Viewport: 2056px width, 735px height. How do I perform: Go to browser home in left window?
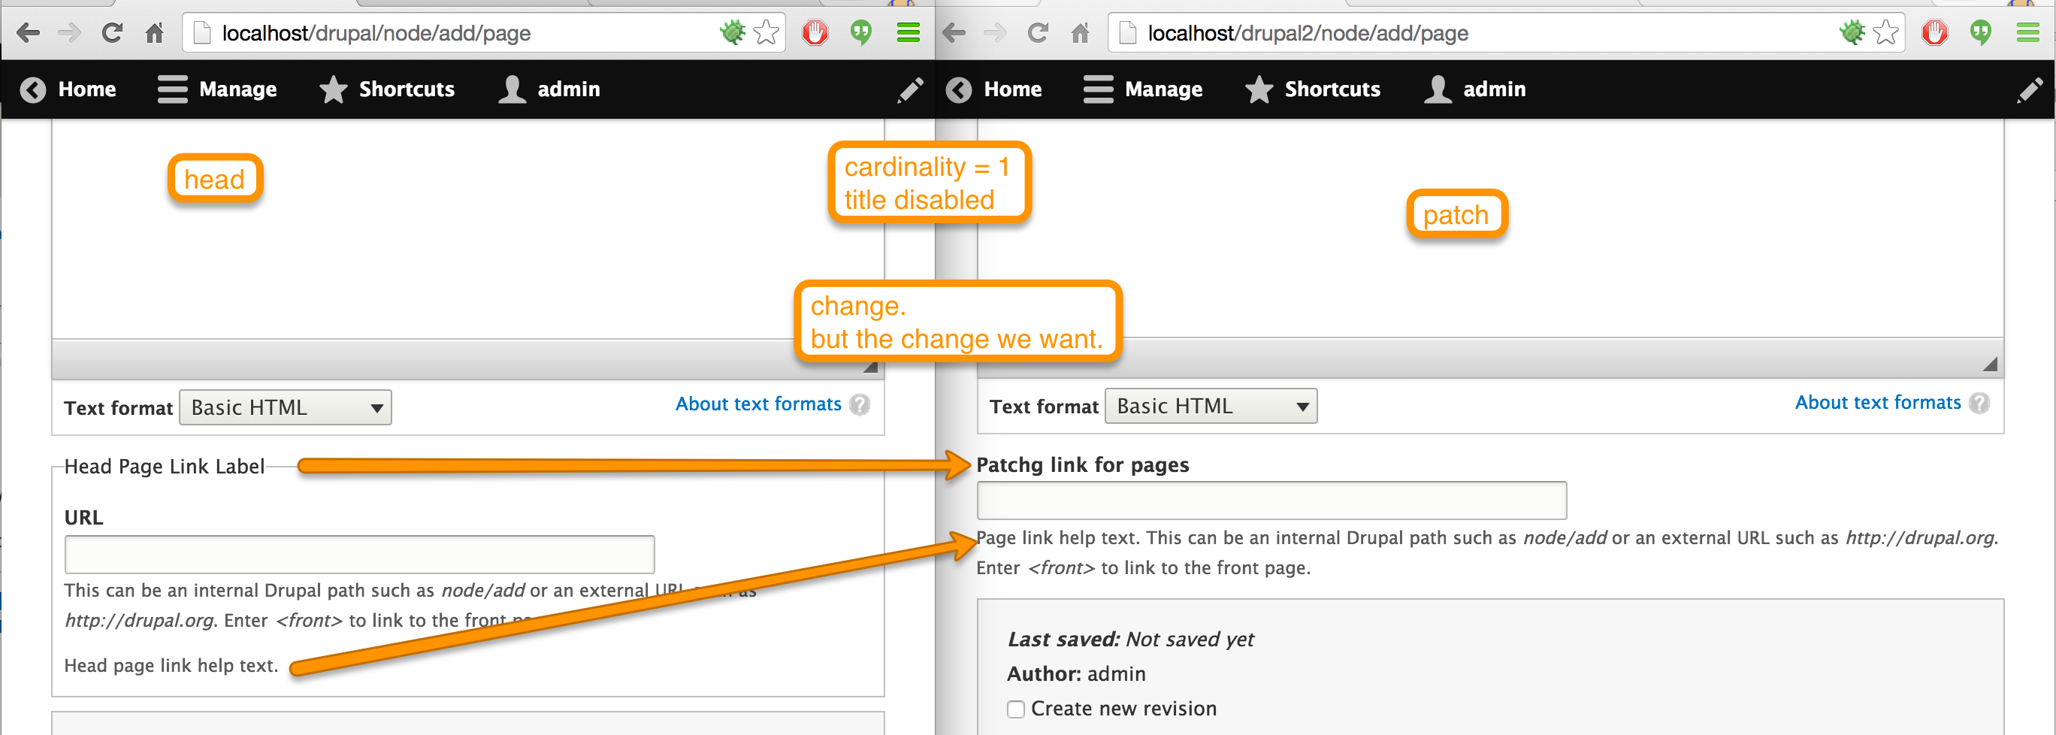click(x=155, y=33)
